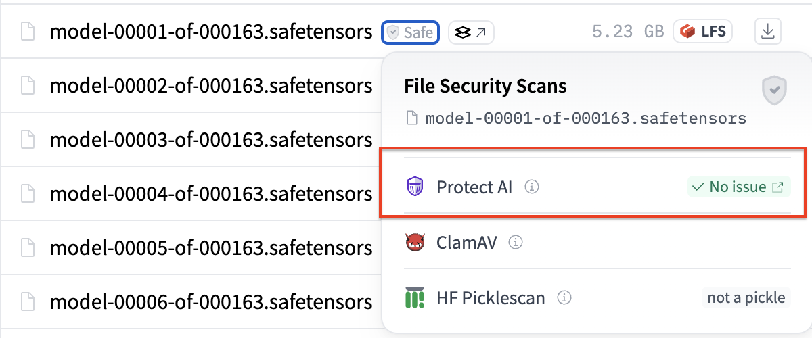
Task: Click the gray shield checkmark icon
Action: coord(774,90)
